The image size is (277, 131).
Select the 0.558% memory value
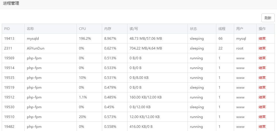pyautogui.click(x=110, y=127)
